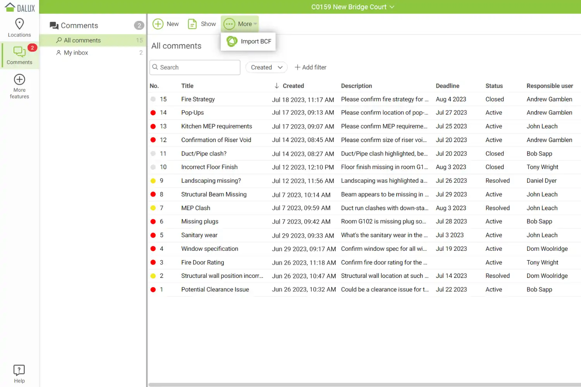
Task: Click the sort arrow next to Created
Action: [277, 86]
